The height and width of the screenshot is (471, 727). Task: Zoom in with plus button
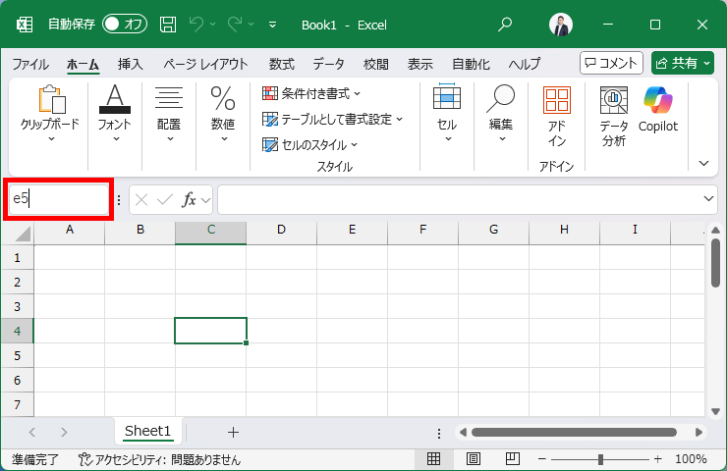[x=657, y=459]
